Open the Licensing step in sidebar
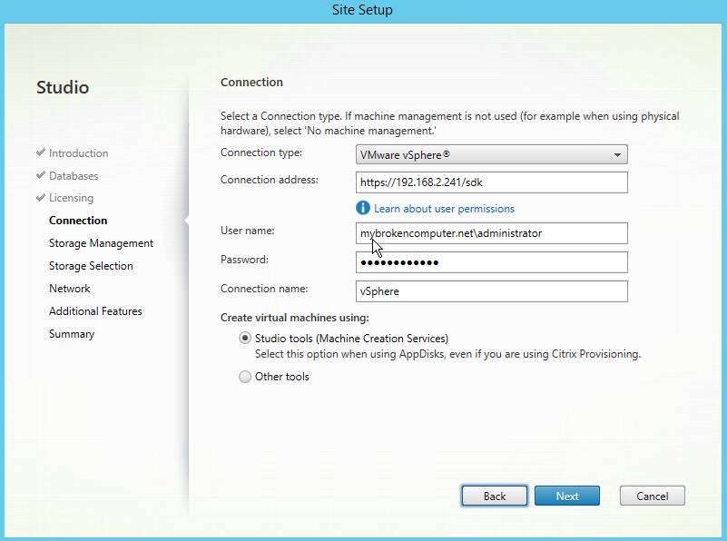This screenshot has height=541, width=727. point(71,198)
